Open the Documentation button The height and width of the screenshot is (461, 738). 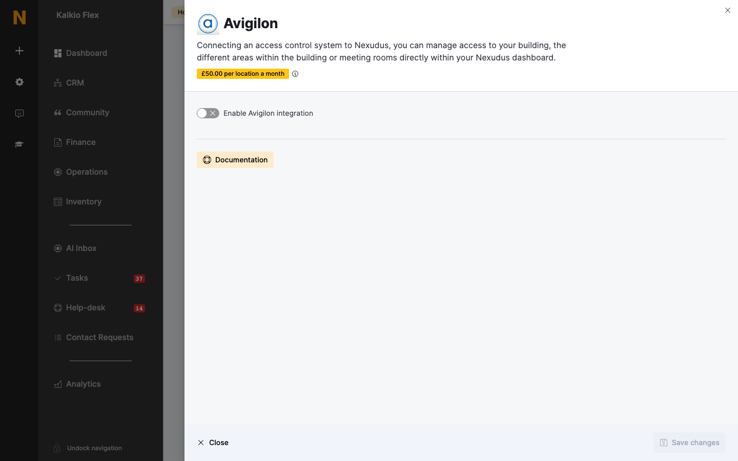235,160
